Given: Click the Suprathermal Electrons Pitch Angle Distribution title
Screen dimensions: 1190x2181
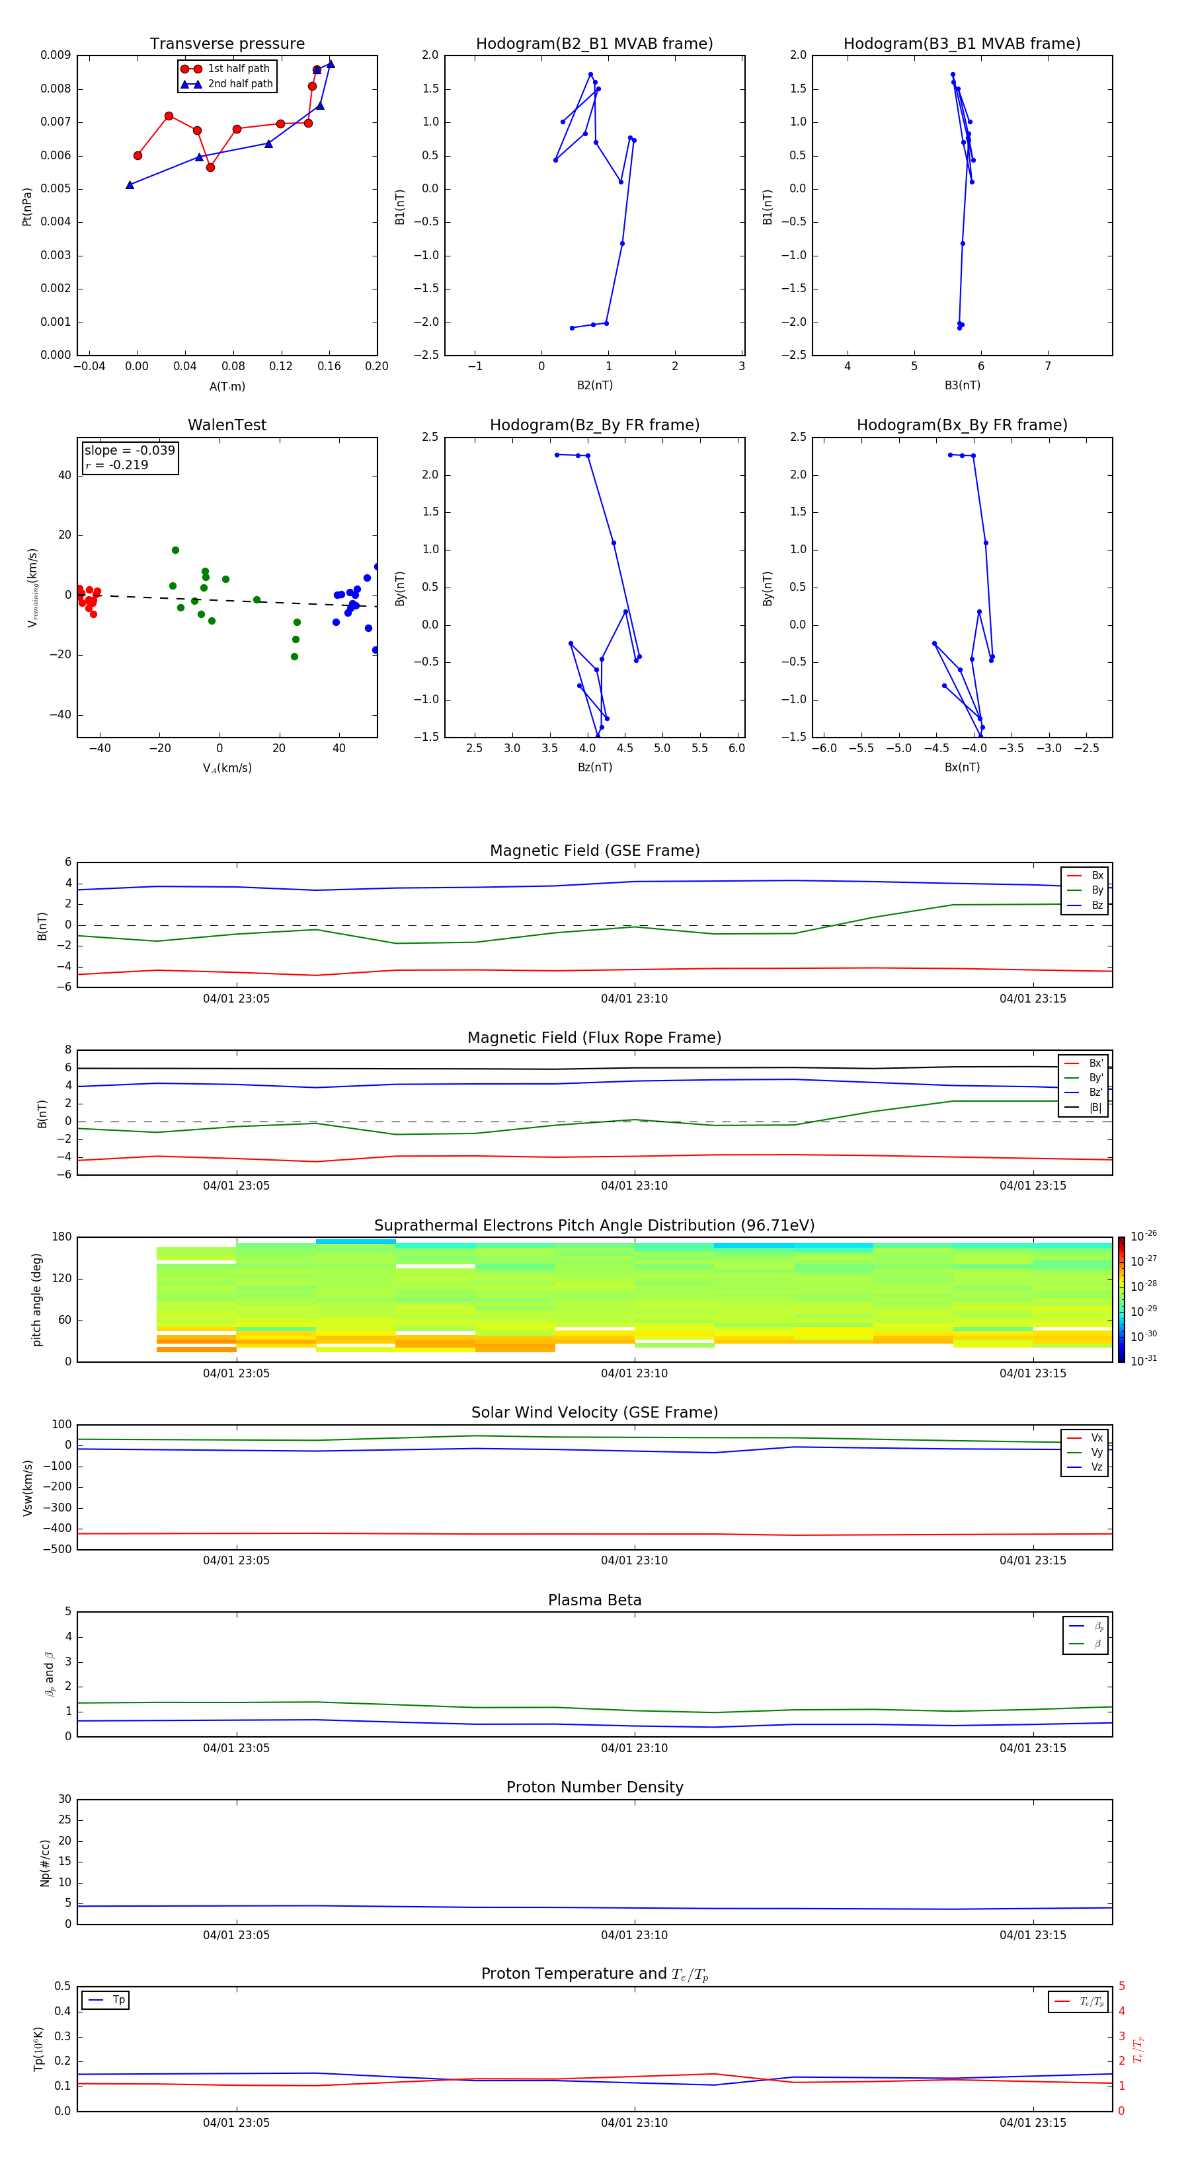Looking at the screenshot, I should (594, 1226).
